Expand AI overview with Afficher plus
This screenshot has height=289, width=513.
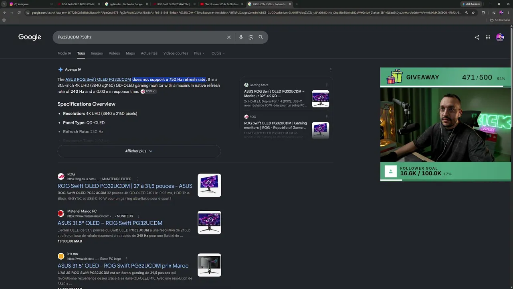[x=139, y=151]
